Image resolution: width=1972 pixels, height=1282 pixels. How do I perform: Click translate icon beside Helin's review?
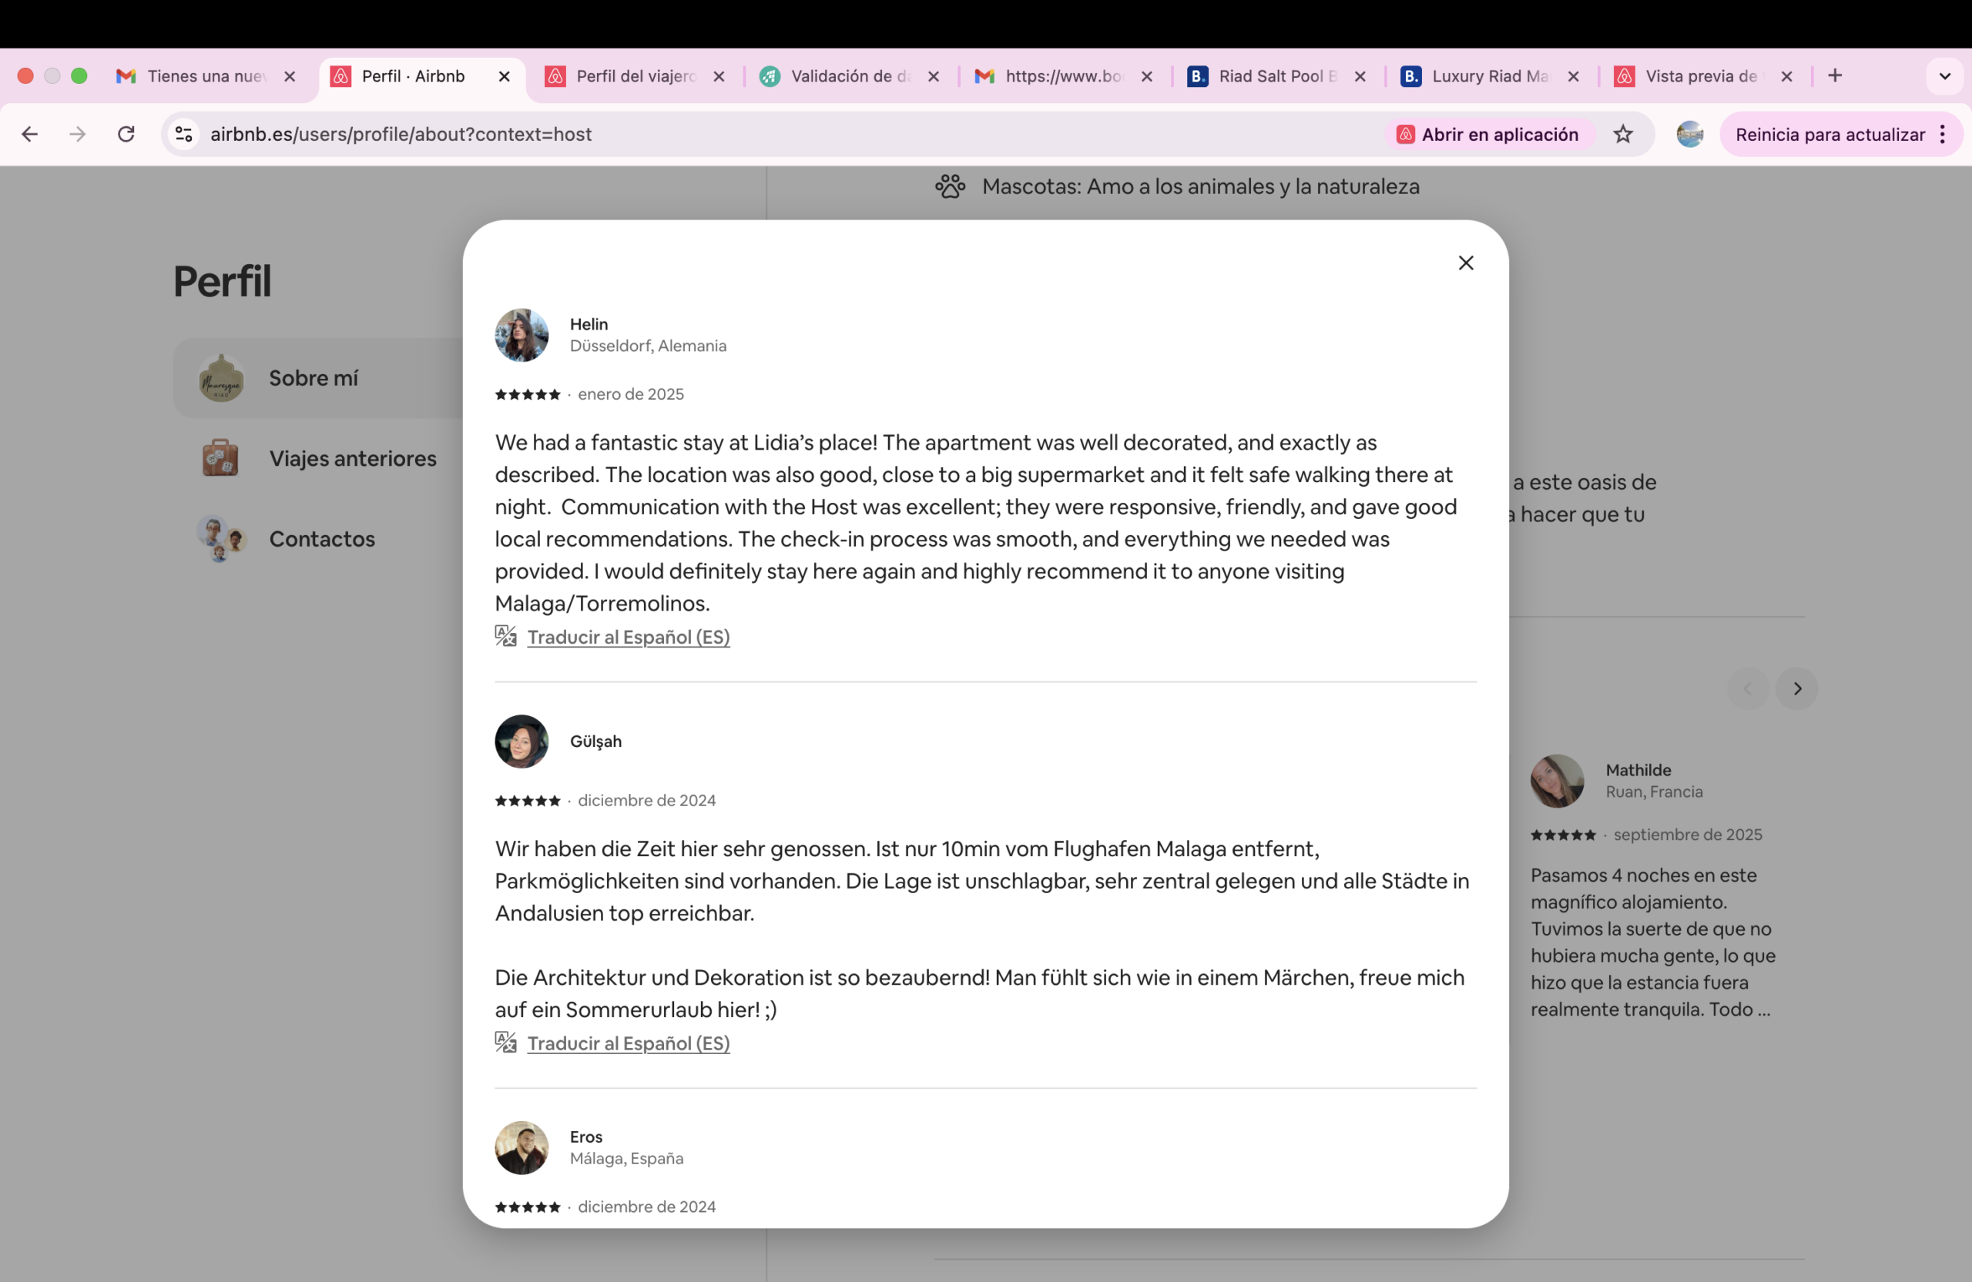(x=505, y=636)
